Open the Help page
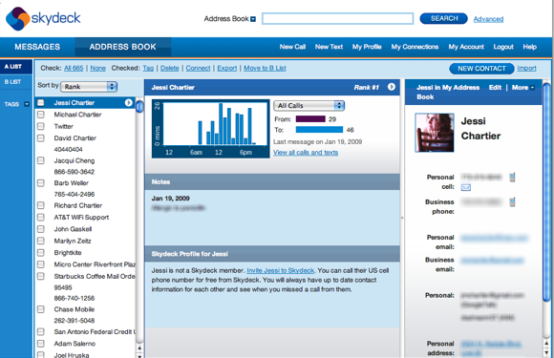 (529, 47)
